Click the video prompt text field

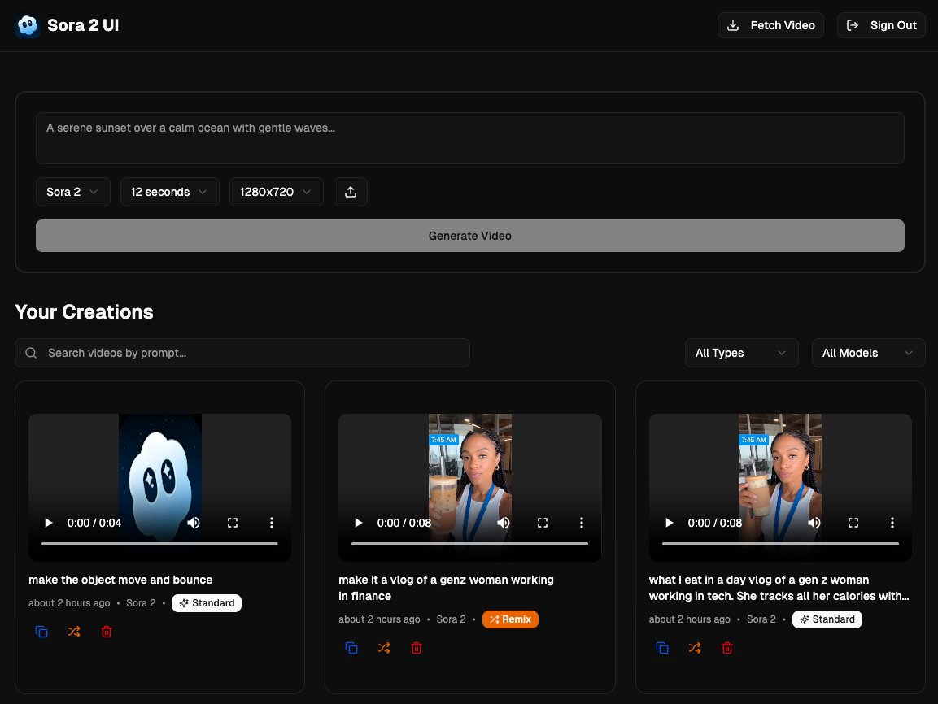[469, 138]
